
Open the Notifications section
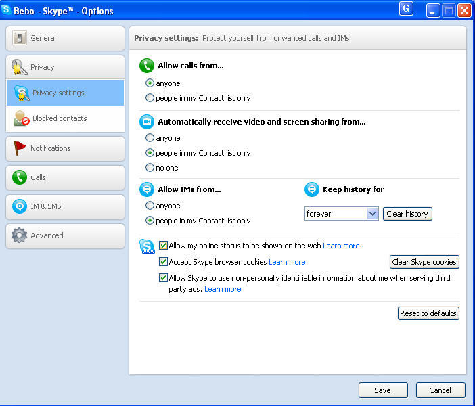pyautogui.click(x=65, y=148)
